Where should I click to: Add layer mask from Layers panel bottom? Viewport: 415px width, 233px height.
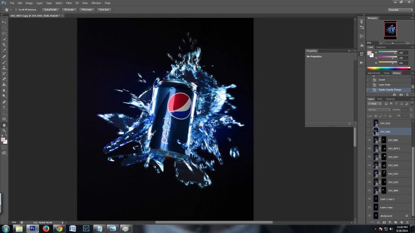[x=384, y=222]
